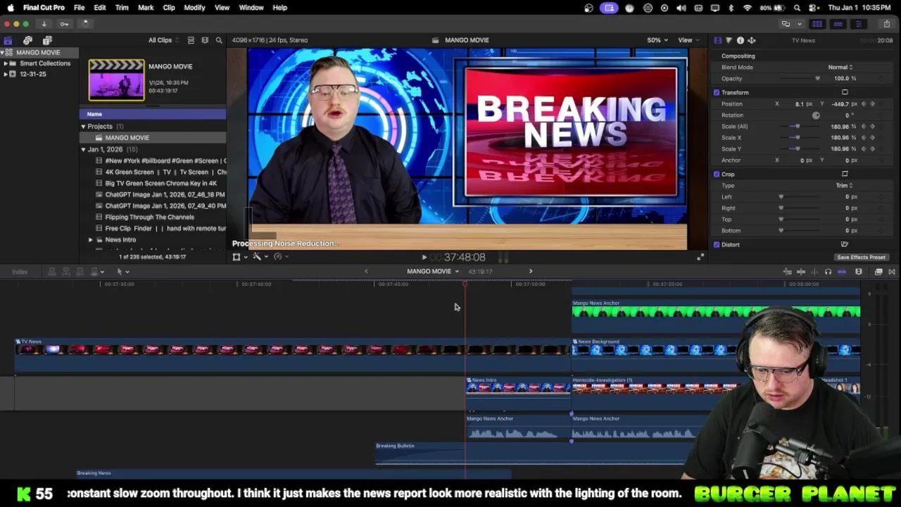The width and height of the screenshot is (901, 507).
Task: Open the titles and generators sidebar
Action: pos(47,40)
